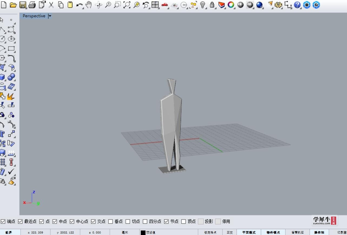Select the Polyline tool in sidebar
Screen dimensions: 347x235
2,30
